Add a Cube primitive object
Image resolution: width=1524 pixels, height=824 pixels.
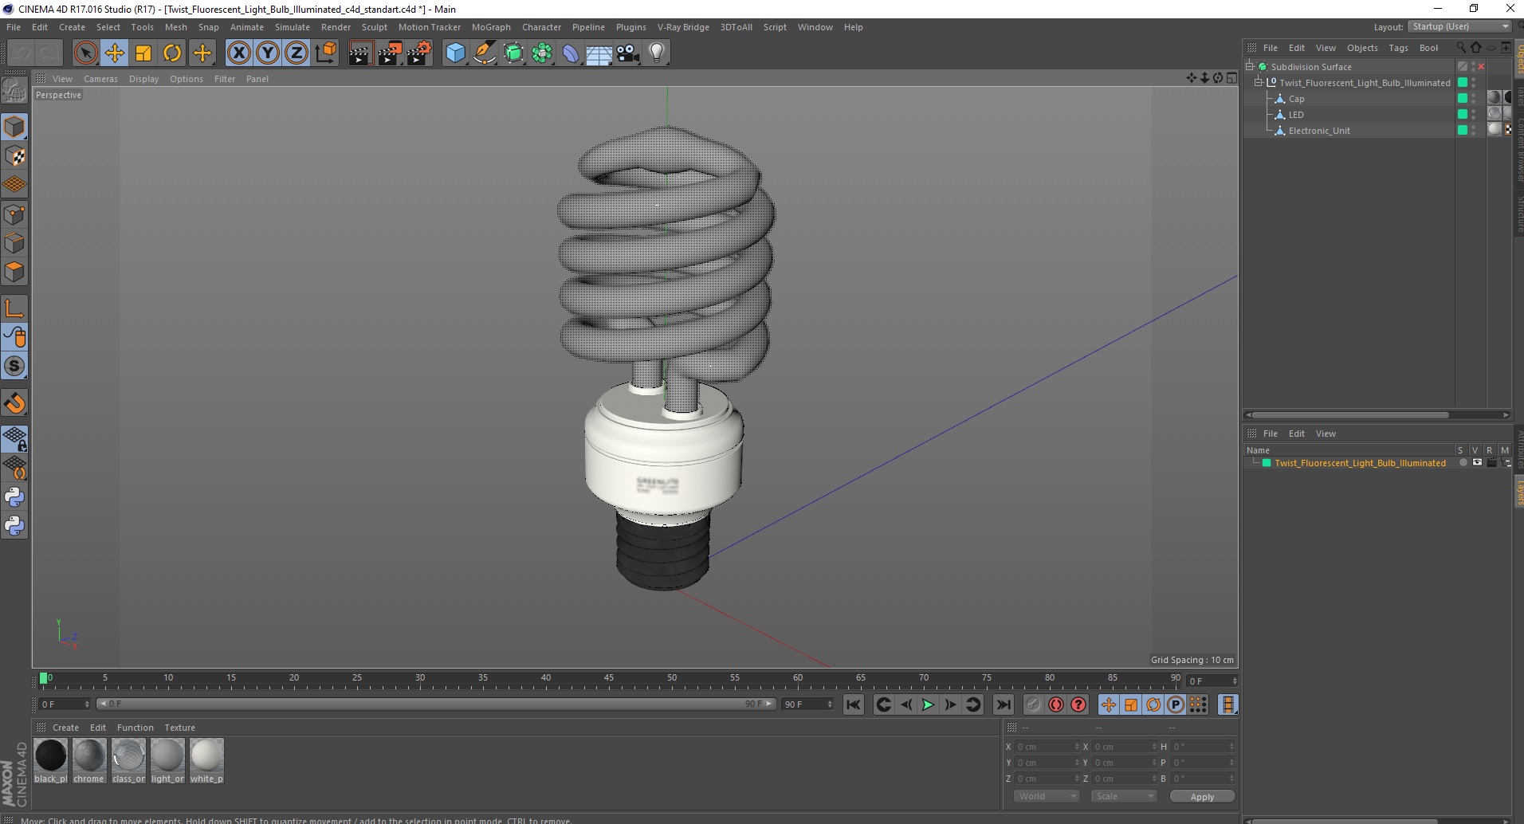pos(455,53)
